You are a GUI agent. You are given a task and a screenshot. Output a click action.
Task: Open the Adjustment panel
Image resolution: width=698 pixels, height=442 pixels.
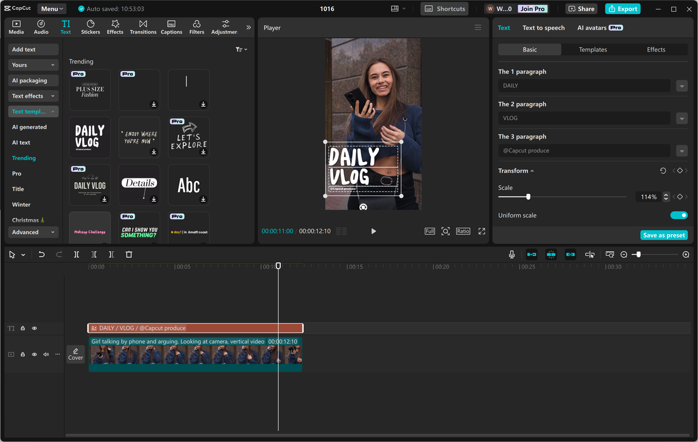pyautogui.click(x=224, y=26)
